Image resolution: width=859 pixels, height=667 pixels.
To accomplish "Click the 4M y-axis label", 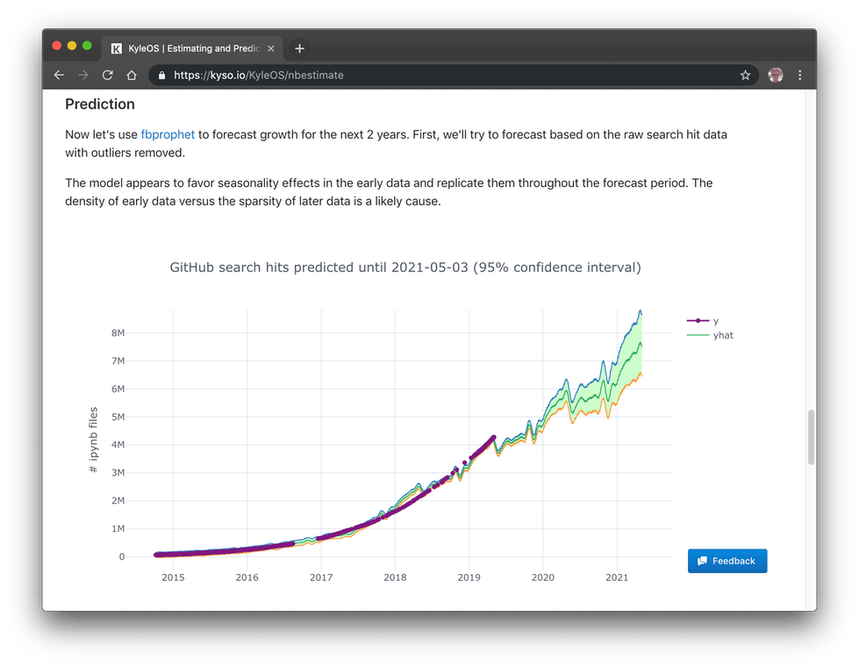I will [x=118, y=444].
